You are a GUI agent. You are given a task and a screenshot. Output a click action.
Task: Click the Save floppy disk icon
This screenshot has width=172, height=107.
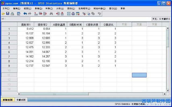coord(8,13)
